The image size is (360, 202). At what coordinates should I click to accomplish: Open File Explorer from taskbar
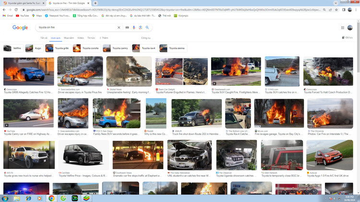[x=16, y=198]
